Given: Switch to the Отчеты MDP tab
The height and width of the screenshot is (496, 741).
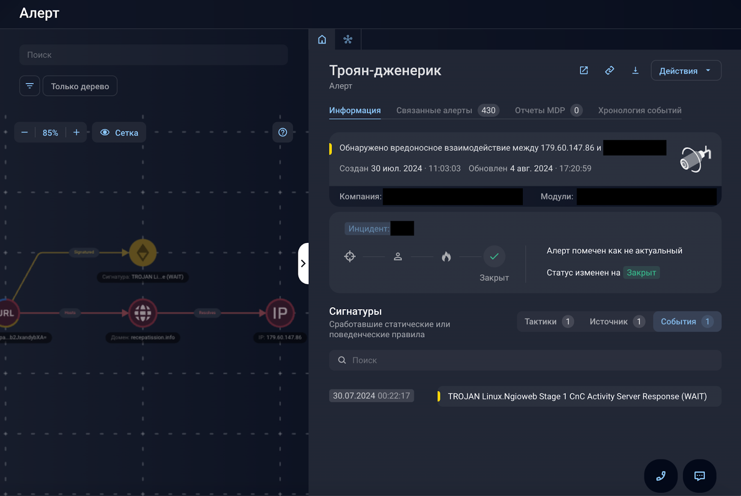Looking at the screenshot, I should (548, 110).
